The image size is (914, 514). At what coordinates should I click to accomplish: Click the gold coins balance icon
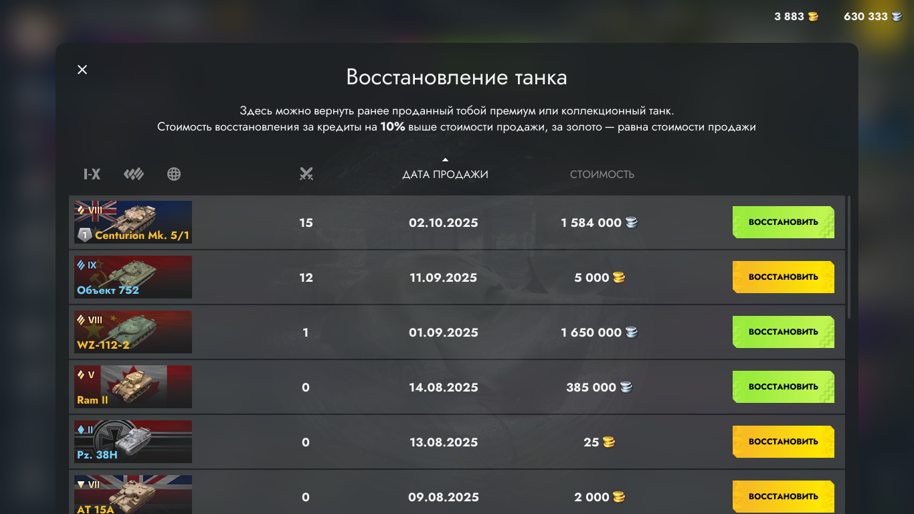[x=813, y=17]
